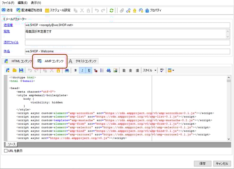Click the copy icon in the top toolbar

76,10
